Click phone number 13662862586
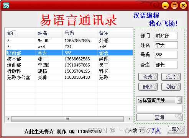The width and height of the screenshot is (189, 138). [x=77, y=41]
